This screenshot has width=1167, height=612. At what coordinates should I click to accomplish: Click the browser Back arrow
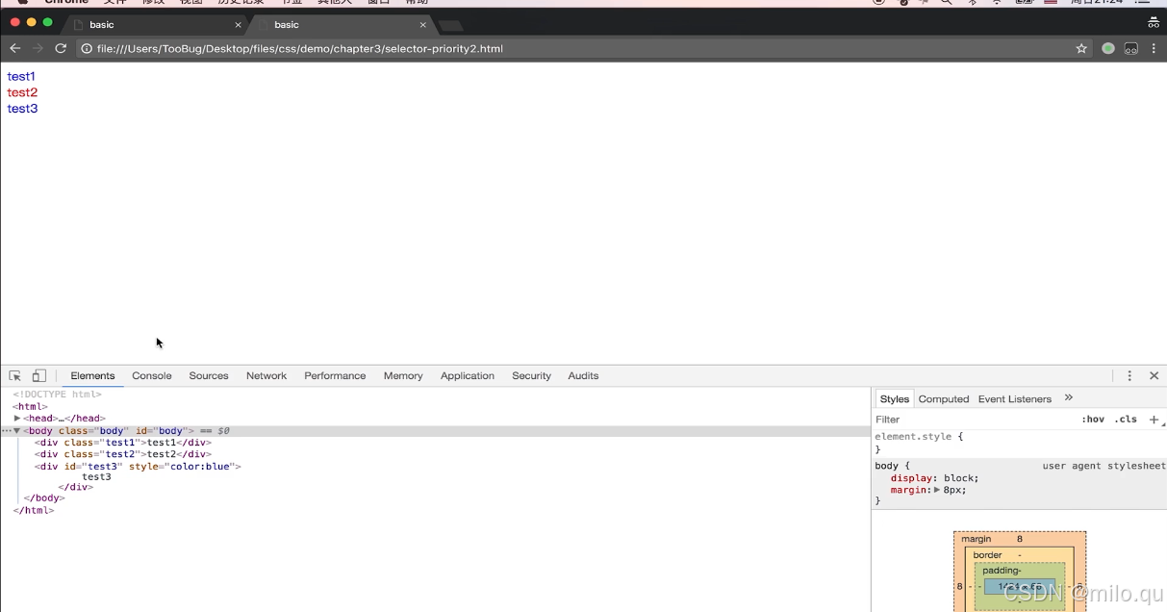(14, 48)
